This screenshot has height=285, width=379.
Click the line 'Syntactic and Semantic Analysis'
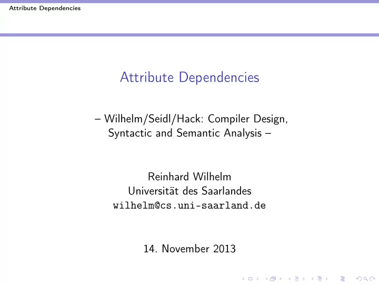tap(185, 133)
